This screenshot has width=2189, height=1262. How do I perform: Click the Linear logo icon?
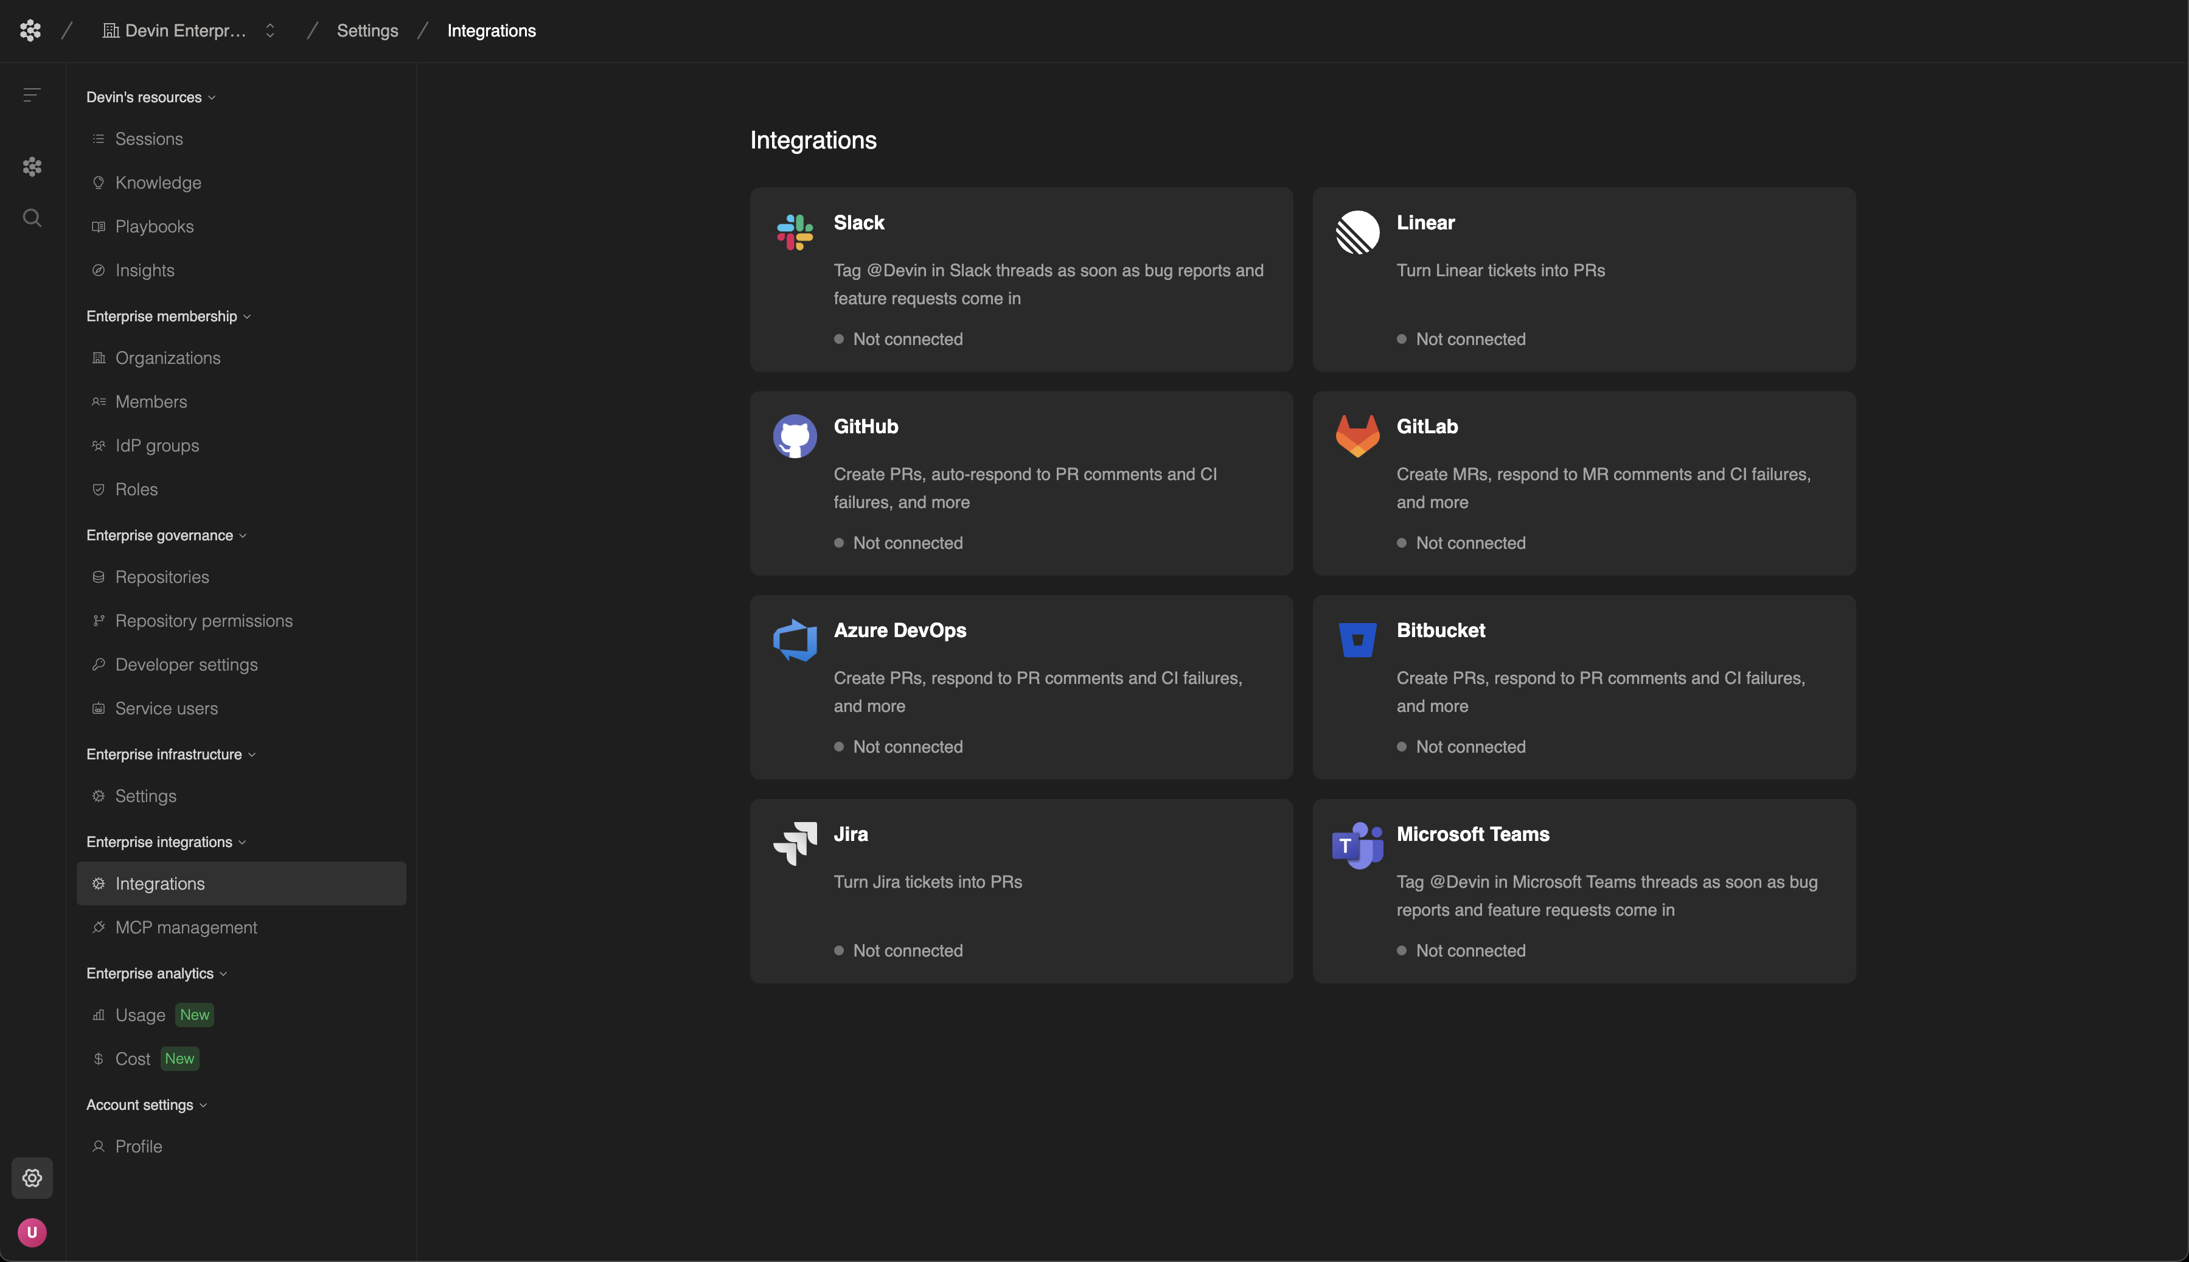(1357, 231)
